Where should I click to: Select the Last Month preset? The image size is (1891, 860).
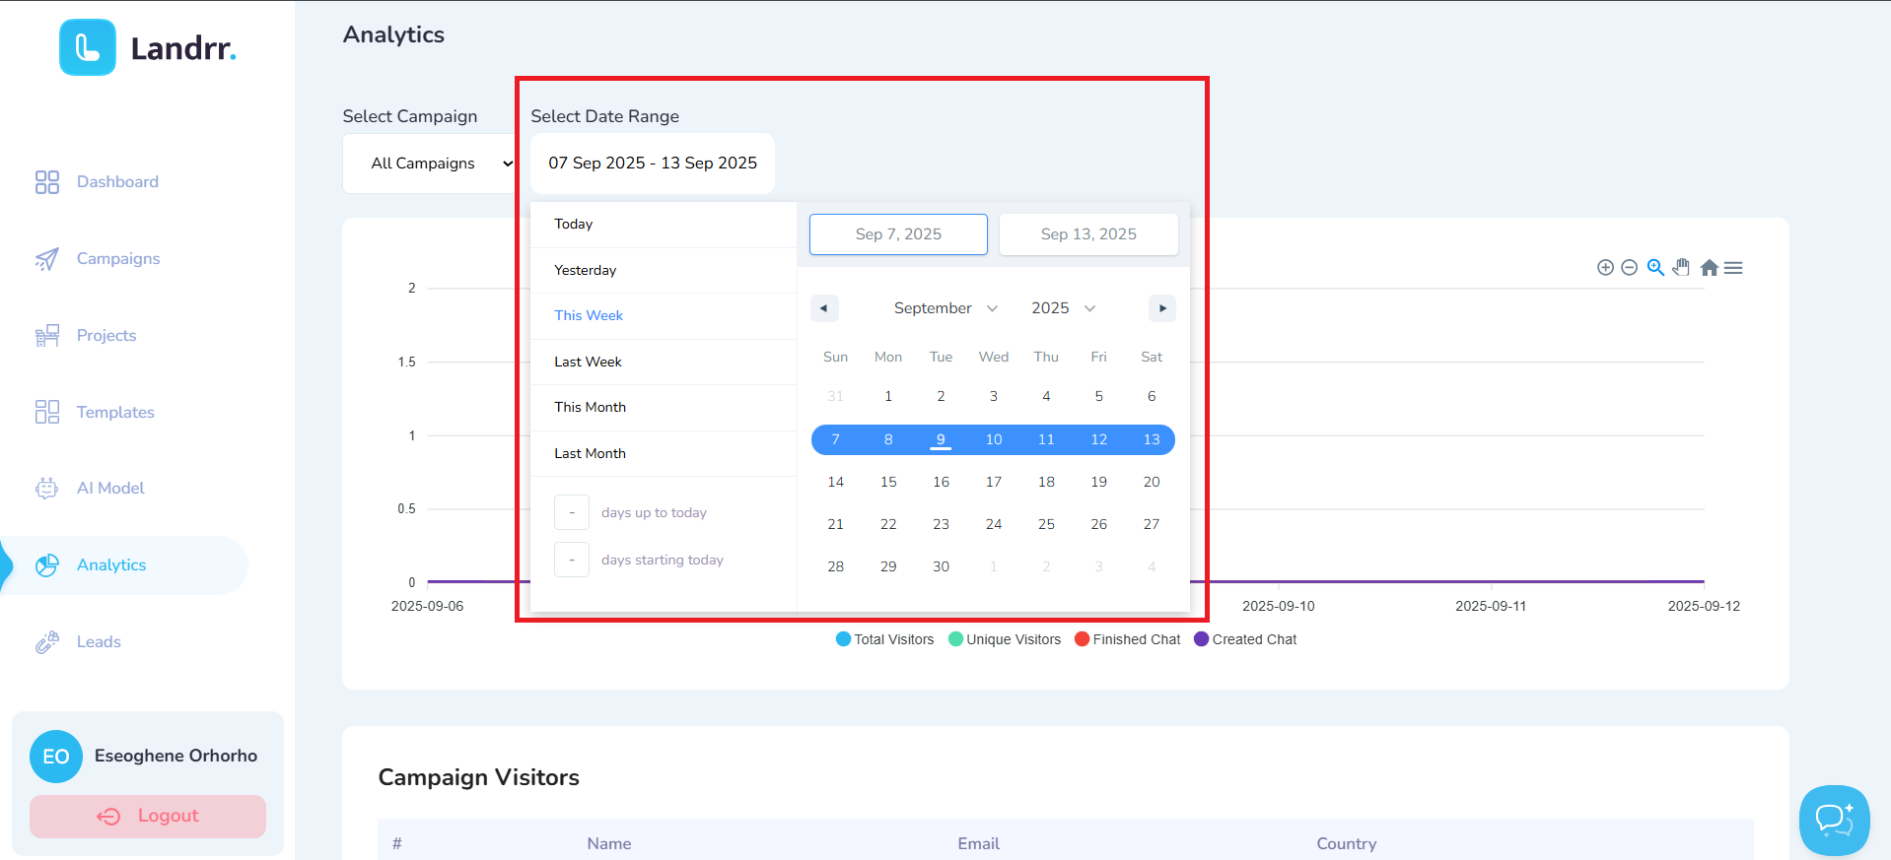664,453
